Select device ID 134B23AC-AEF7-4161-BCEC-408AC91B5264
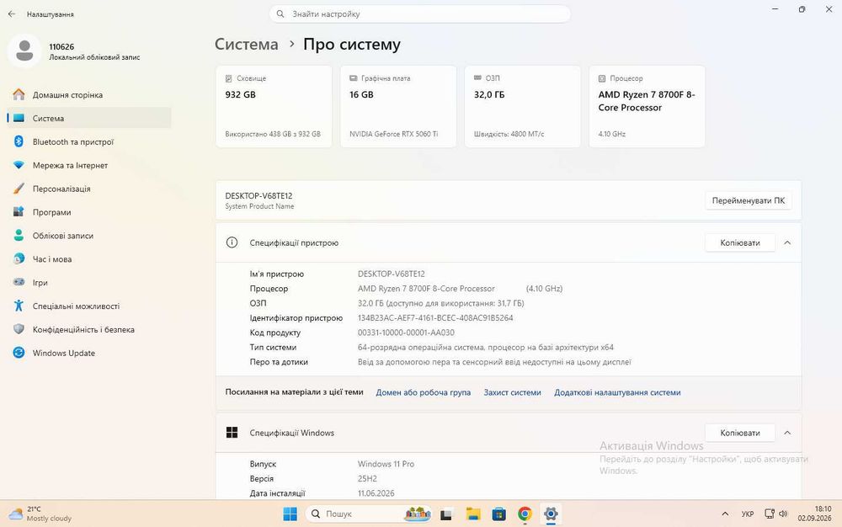 (x=435, y=317)
